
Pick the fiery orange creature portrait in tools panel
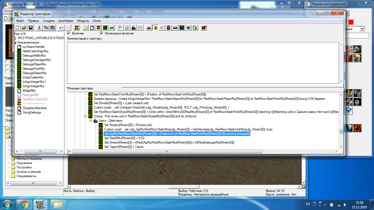tap(357, 128)
